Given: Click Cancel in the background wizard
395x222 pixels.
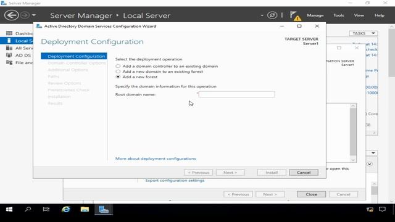Looking at the screenshot, I should 343,194.
